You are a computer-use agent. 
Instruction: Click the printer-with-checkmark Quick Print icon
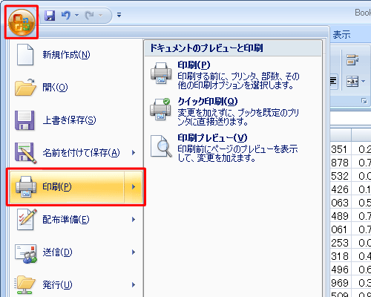160,109
